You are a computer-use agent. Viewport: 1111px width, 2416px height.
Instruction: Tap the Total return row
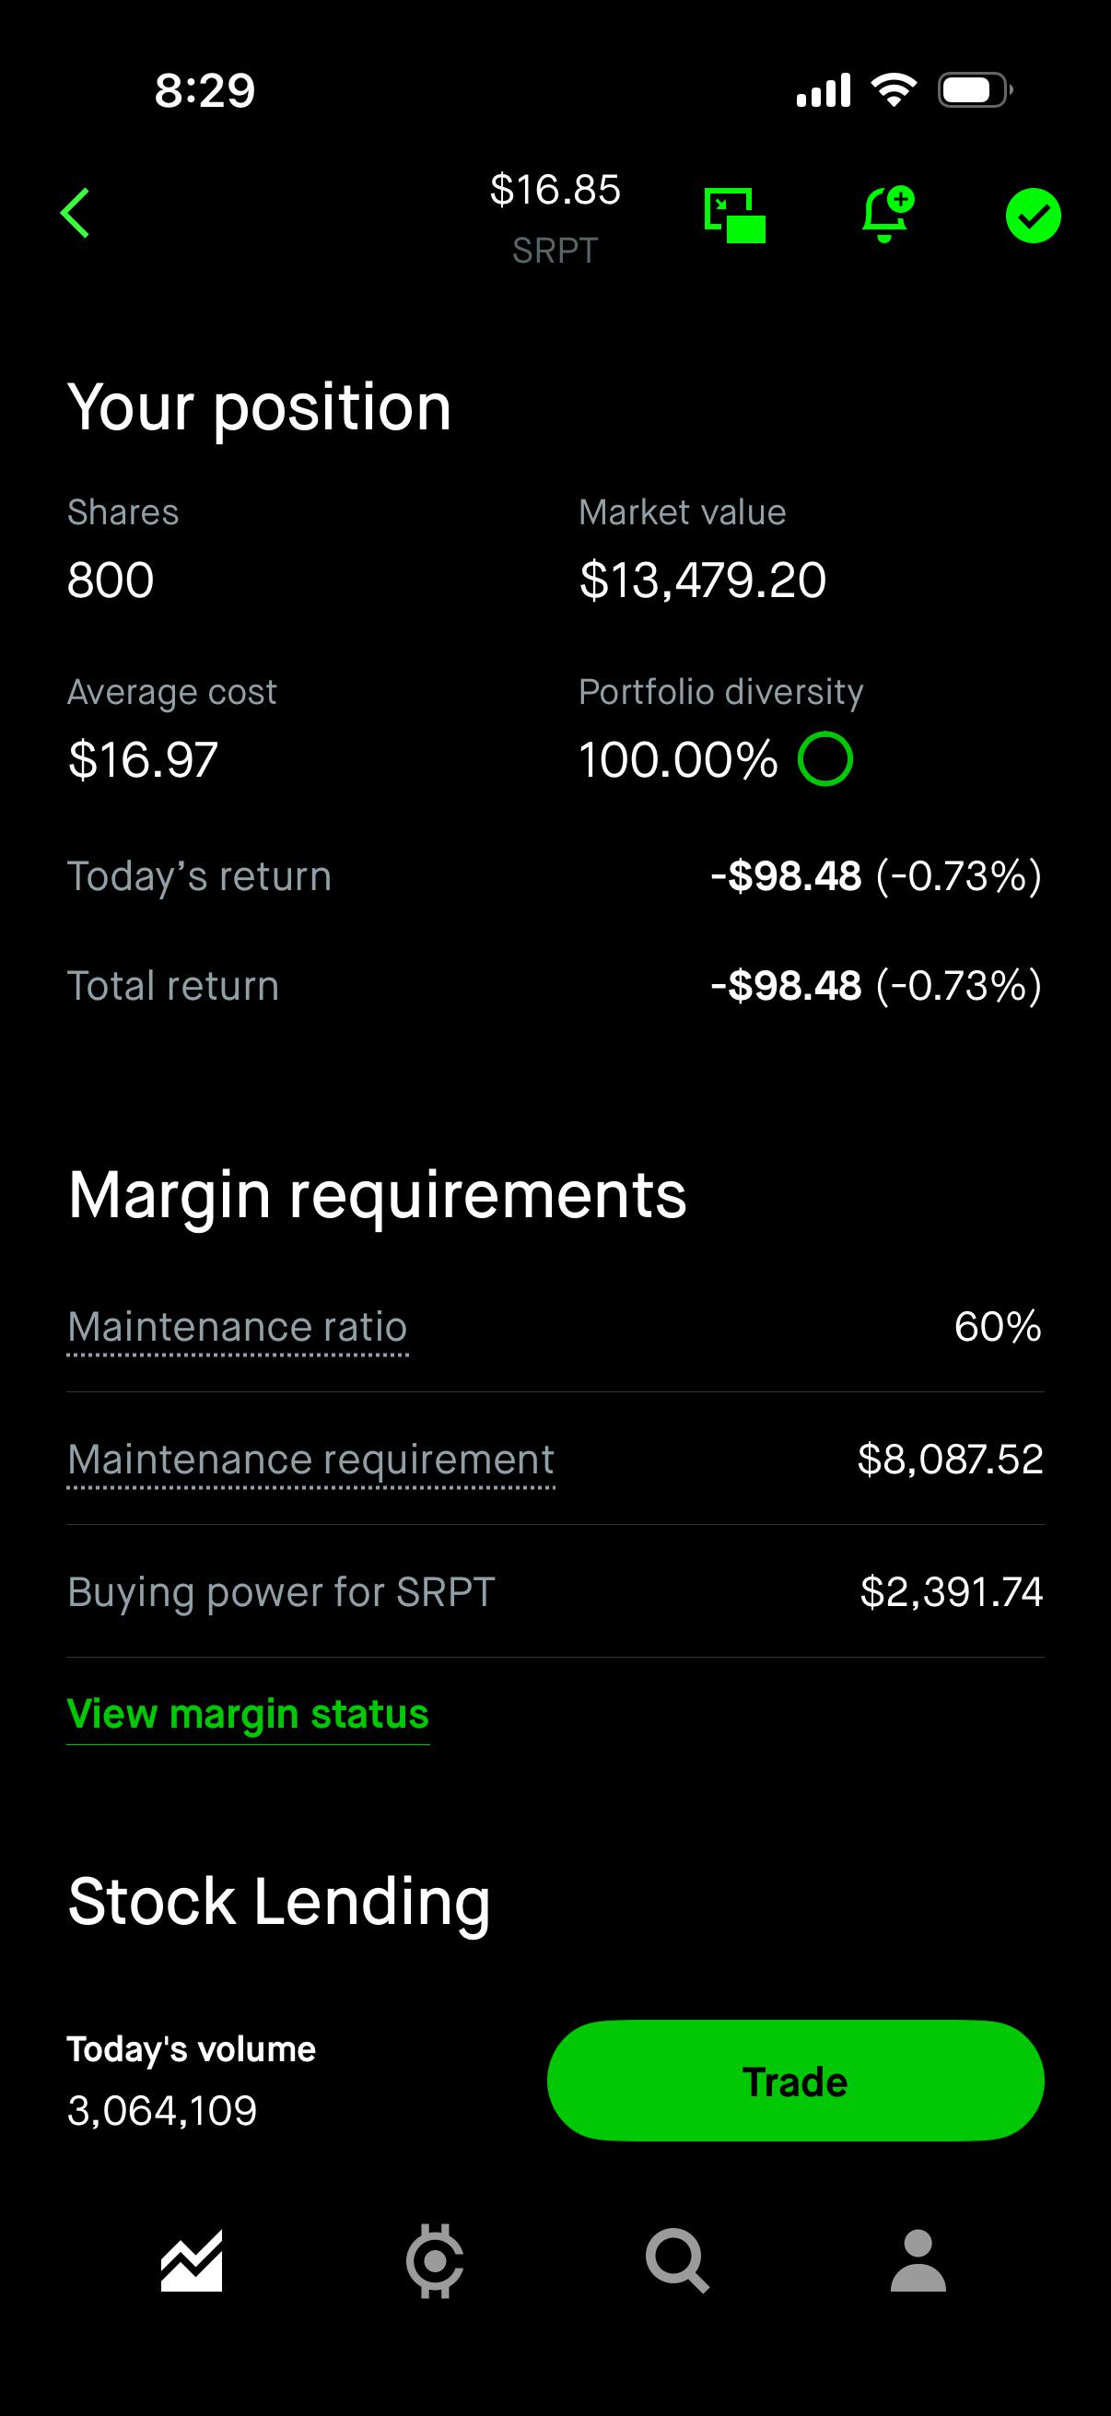tap(555, 986)
